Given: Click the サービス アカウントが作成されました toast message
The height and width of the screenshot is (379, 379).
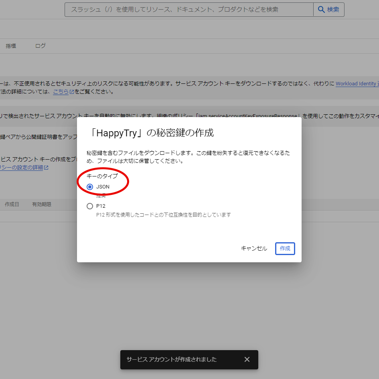Looking at the screenshot, I should [x=172, y=359].
